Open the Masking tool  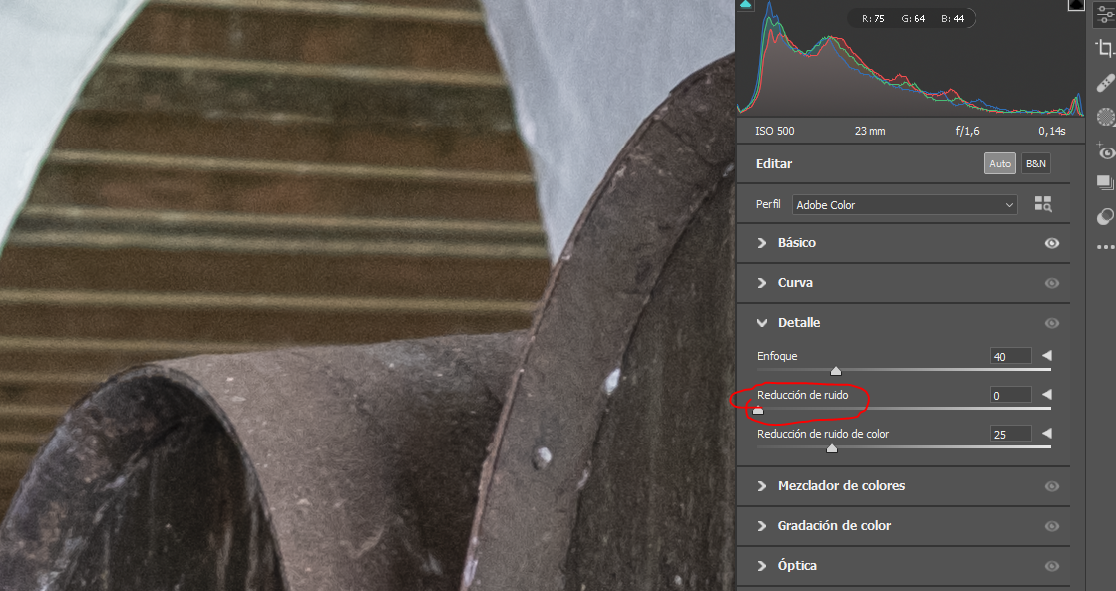pos(1105,117)
